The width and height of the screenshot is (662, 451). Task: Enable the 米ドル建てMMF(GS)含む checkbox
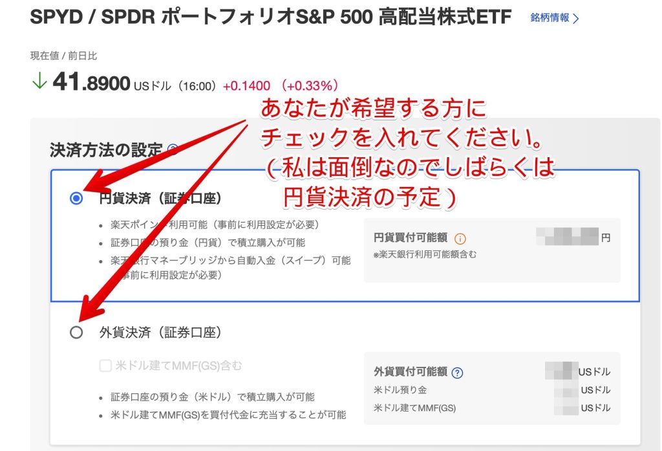coord(105,366)
